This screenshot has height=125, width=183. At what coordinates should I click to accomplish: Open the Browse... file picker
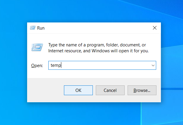point(142,90)
